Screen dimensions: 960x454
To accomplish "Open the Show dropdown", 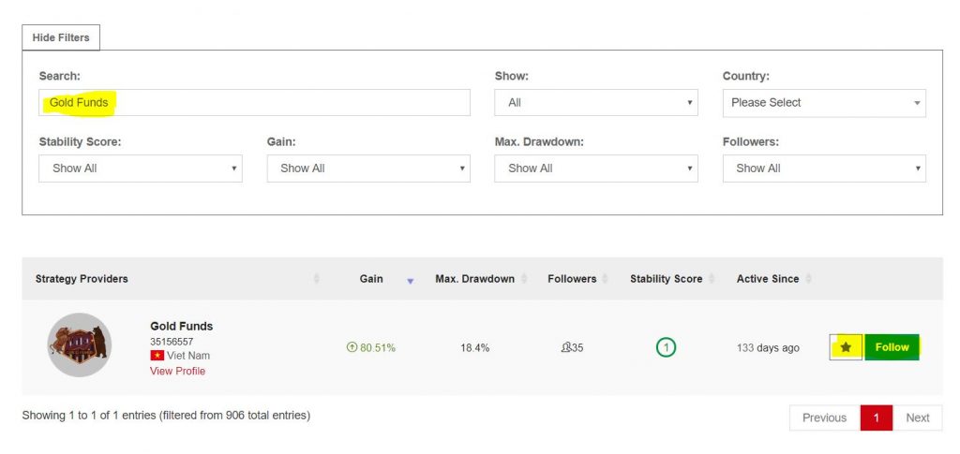I will 595,103.
